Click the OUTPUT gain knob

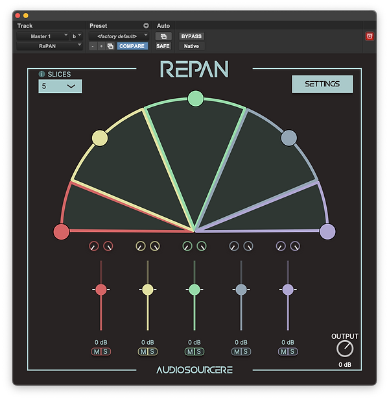345,349
